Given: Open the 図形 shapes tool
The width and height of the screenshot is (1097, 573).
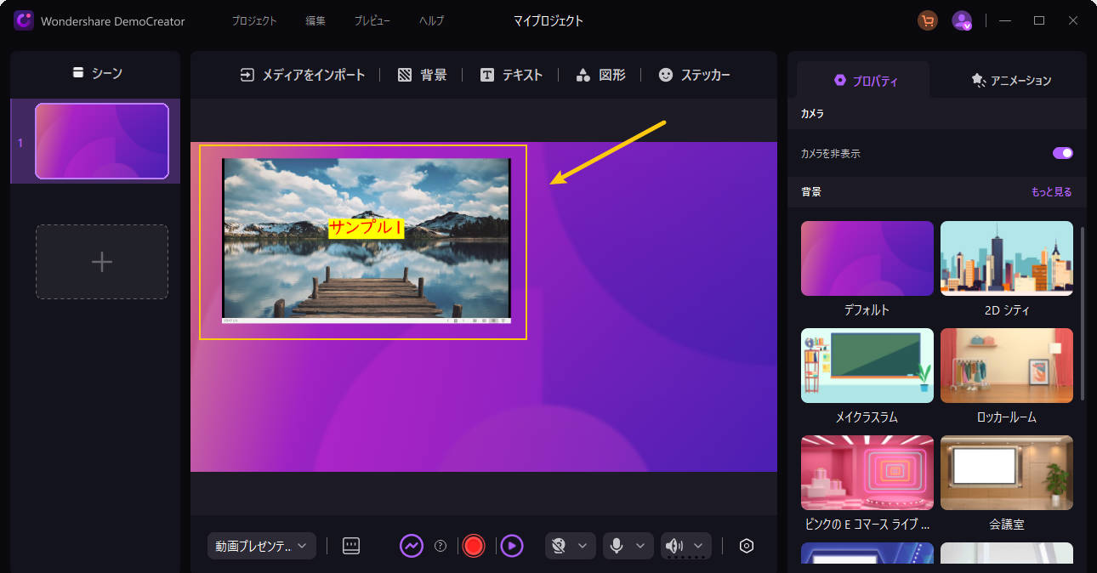Looking at the screenshot, I should [600, 75].
